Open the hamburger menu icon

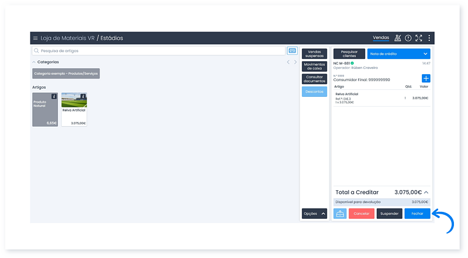(x=35, y=38)
